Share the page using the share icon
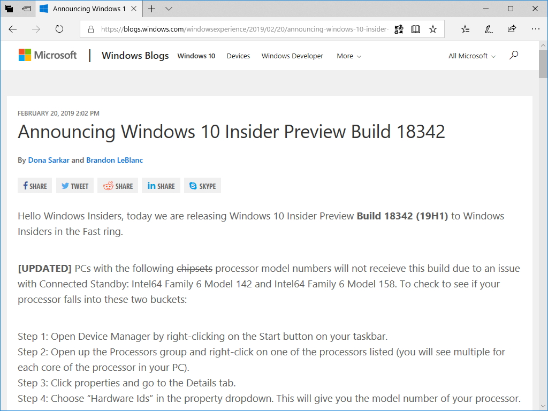 coord(512,29)
